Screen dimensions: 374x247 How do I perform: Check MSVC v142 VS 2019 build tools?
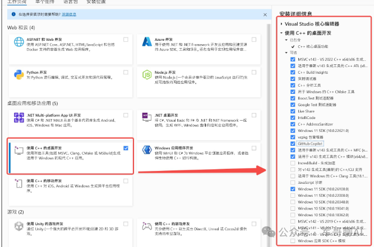coord(293,221)
